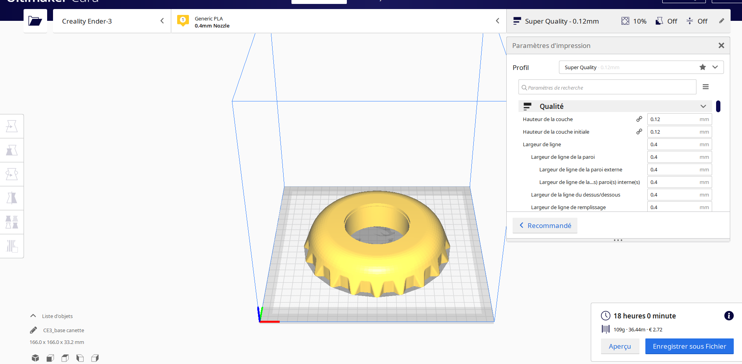The height and width of the screenshot is (364, 742).
Task: Click the Enregistrer sous Fichier button
Action: (689, 346)
